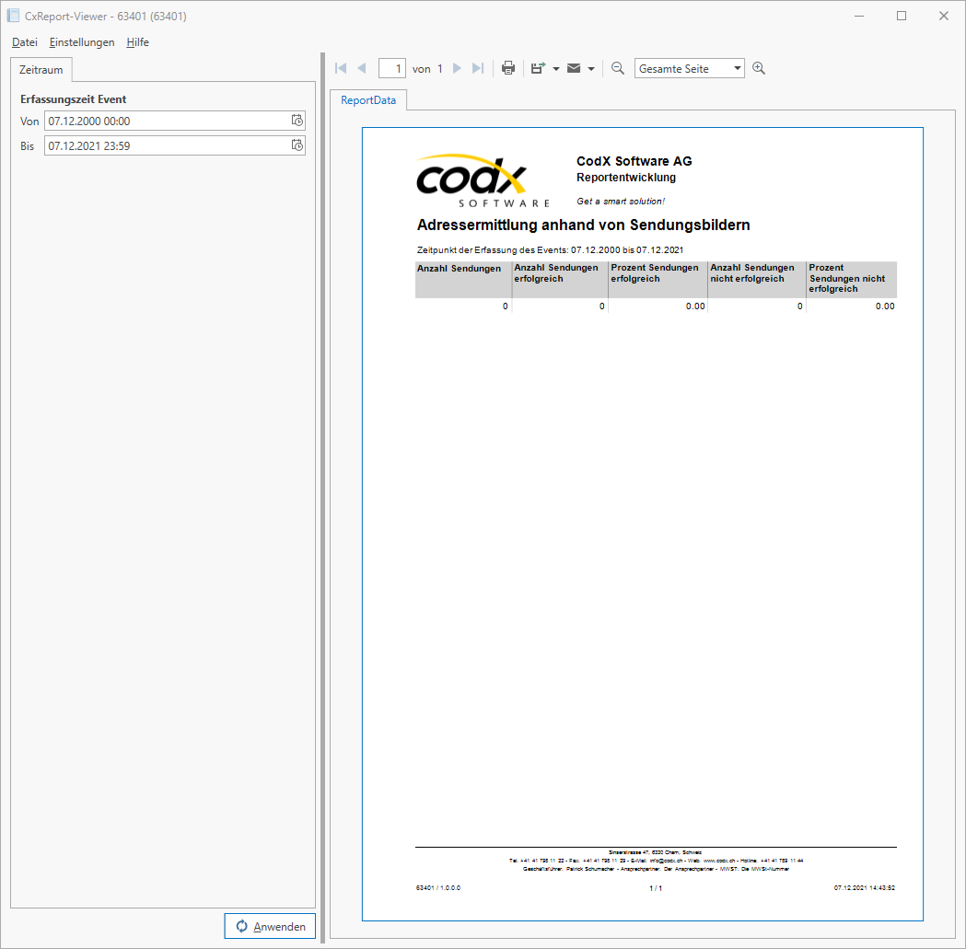
Task: Open the Hilfe menu
Action: click(x=137, y=42)
